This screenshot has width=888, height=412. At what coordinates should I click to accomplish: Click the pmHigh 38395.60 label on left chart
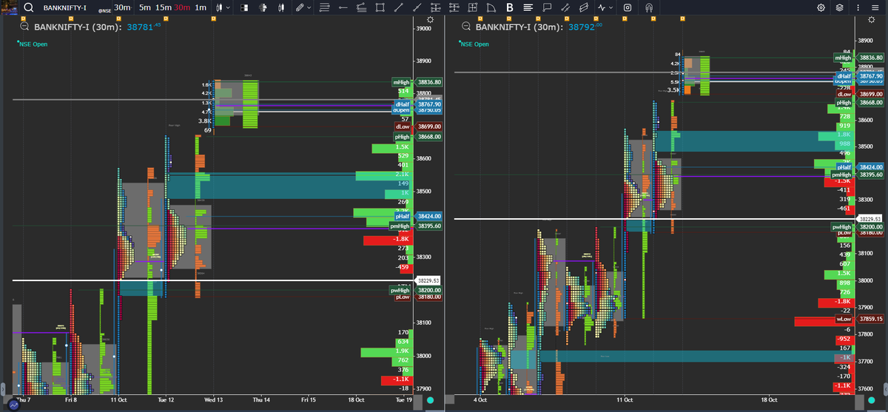pyautogui.click(x=416, y=226)
